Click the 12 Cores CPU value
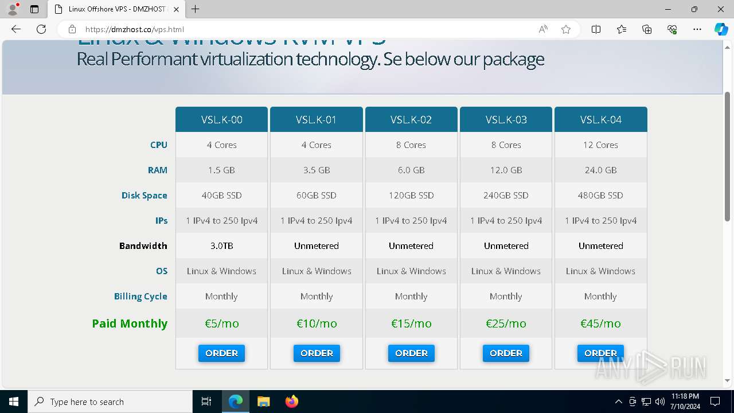Screen dimensions: 734x413 (x=600, y=145)
